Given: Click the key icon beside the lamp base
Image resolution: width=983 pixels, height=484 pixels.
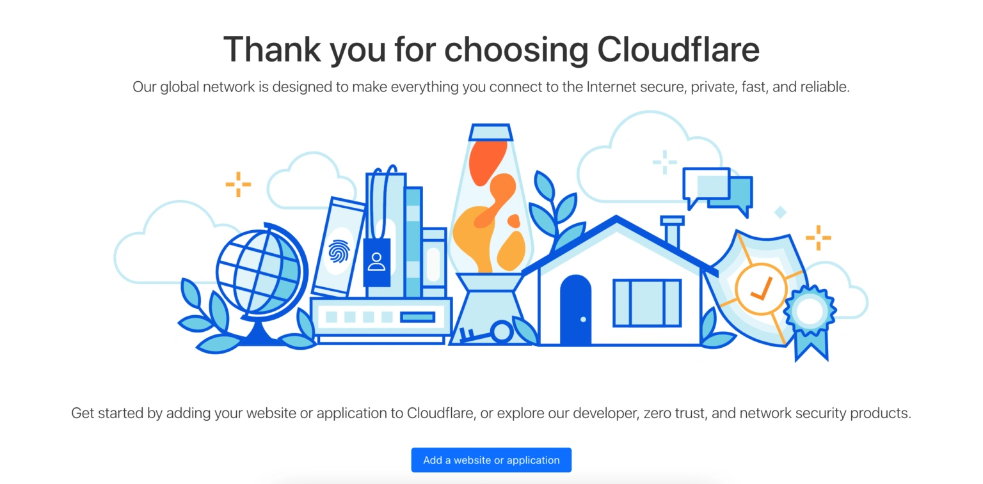Looking at the screenshot, I should click(x=486, y=332).
